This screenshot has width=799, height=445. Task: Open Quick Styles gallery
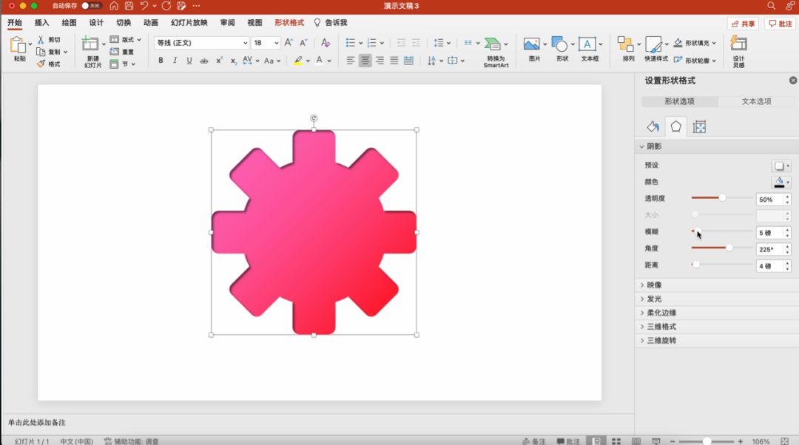pos(653,44)
